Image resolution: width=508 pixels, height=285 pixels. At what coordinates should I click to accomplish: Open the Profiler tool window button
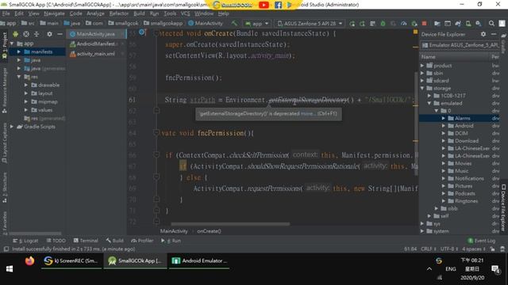coord(142,241)
